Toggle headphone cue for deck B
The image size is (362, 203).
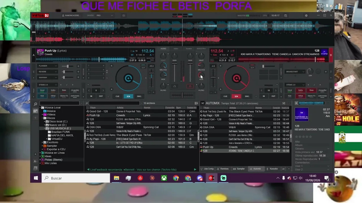click(190, 86)
